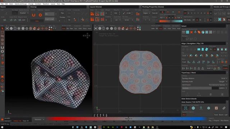
Task: Open the Disabled dropdown in Seams panel
Action: point(24,13)
